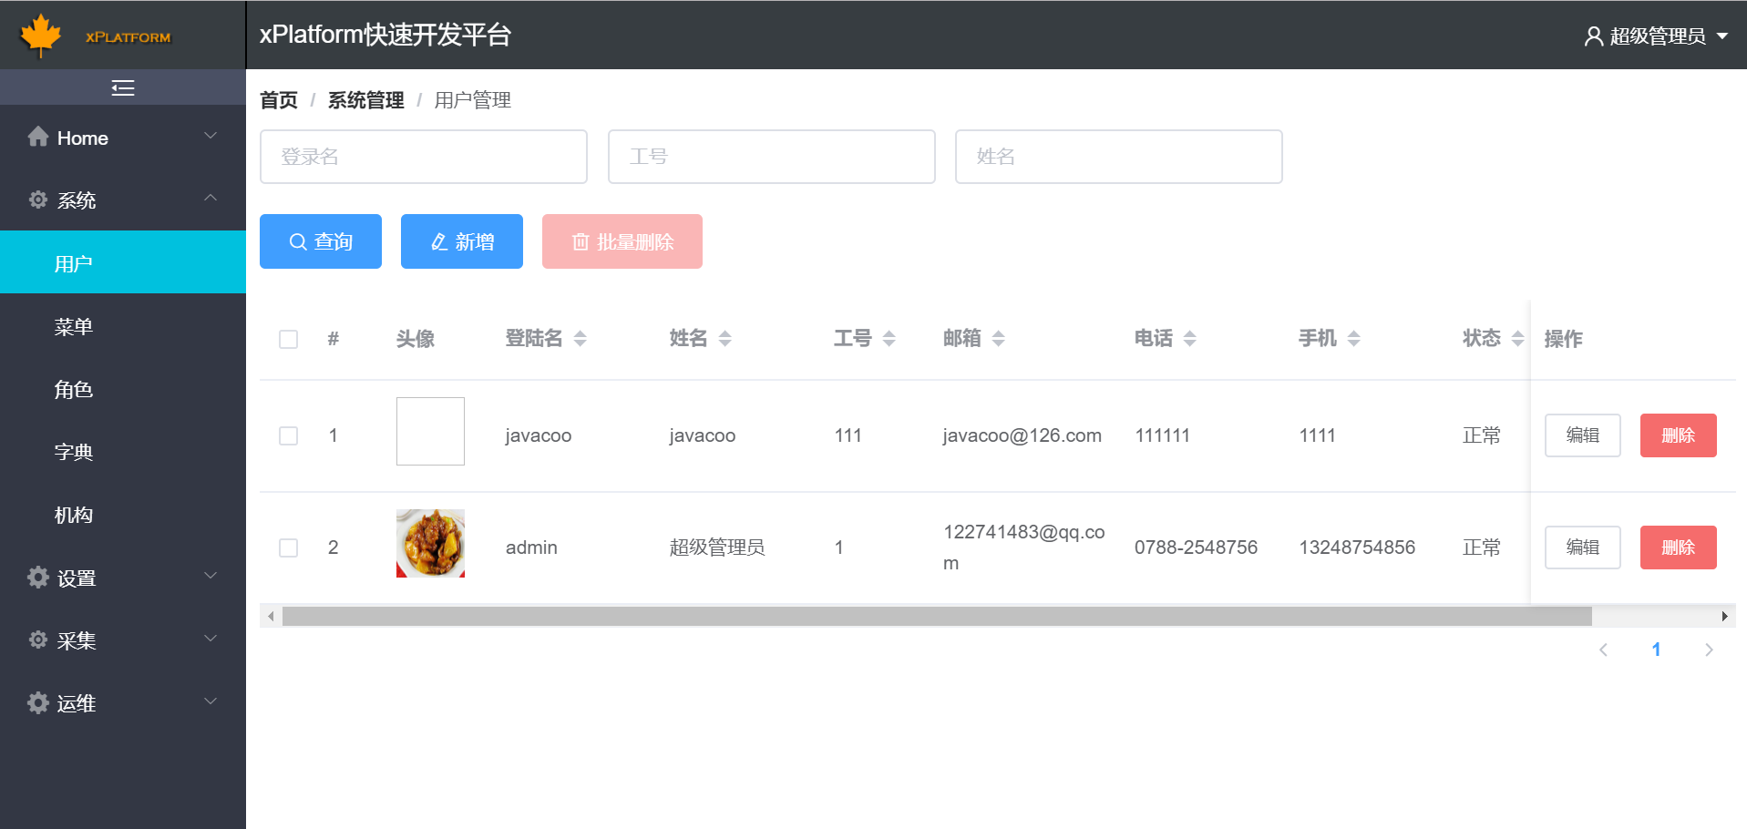Collapse the 系统 menu section

[211, 200]
